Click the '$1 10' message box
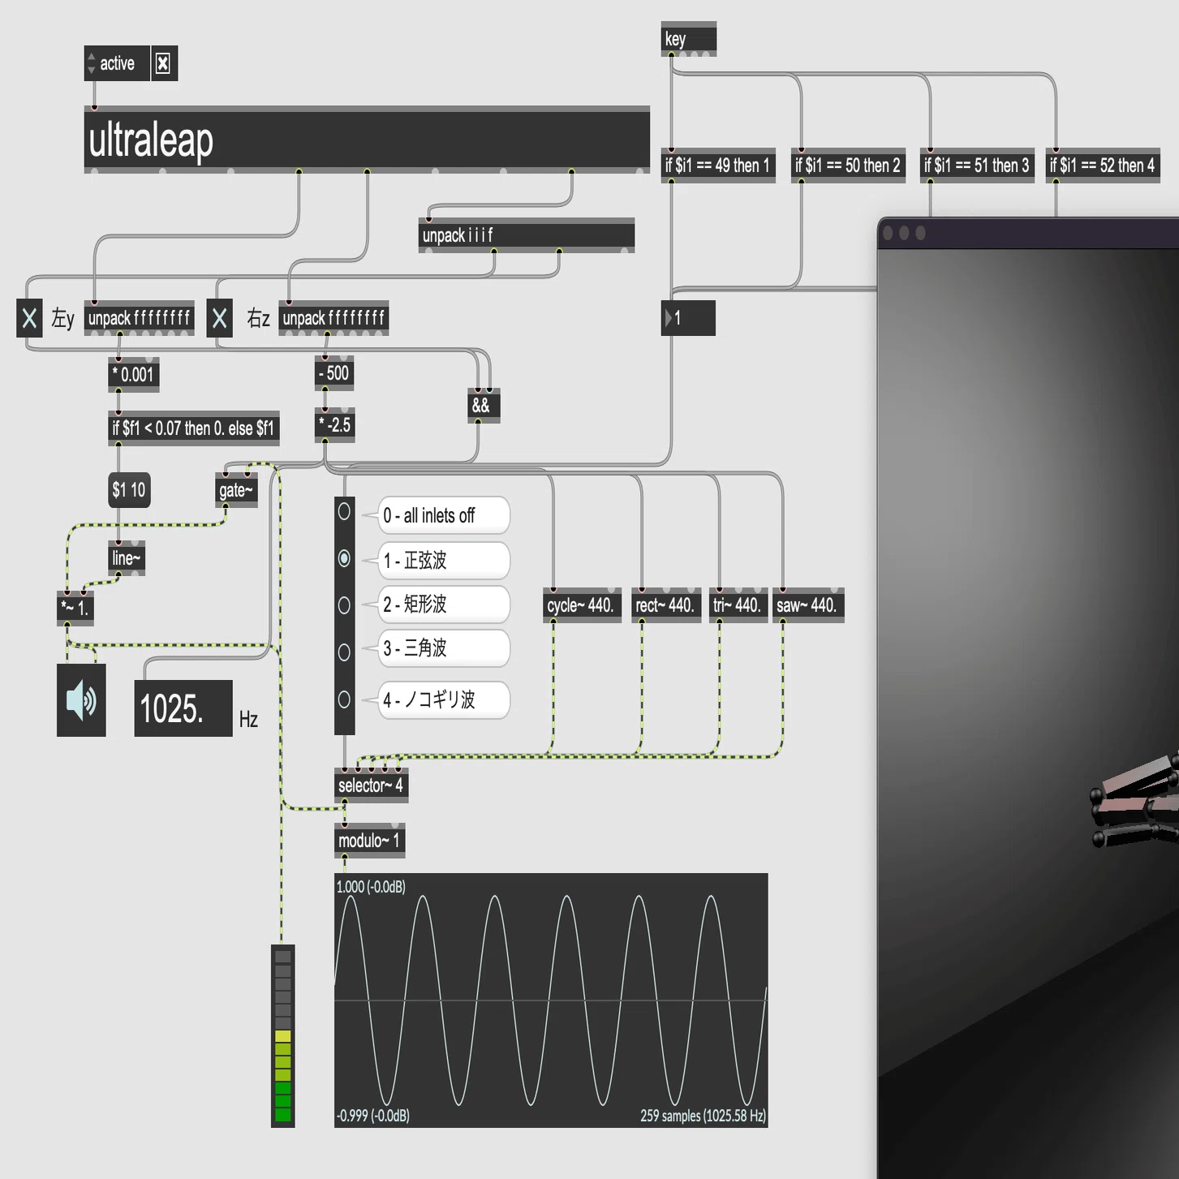The width and height of the screenshot is (1179, 1179). point(129,490)
